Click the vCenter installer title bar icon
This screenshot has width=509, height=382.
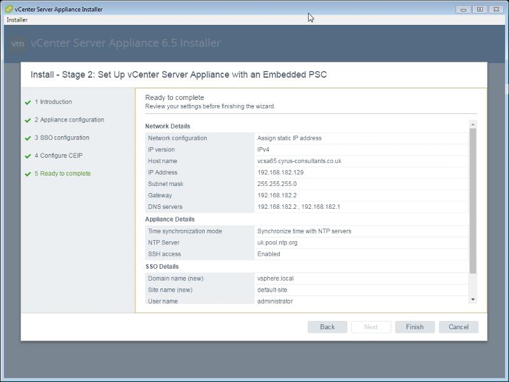[9, 9]
